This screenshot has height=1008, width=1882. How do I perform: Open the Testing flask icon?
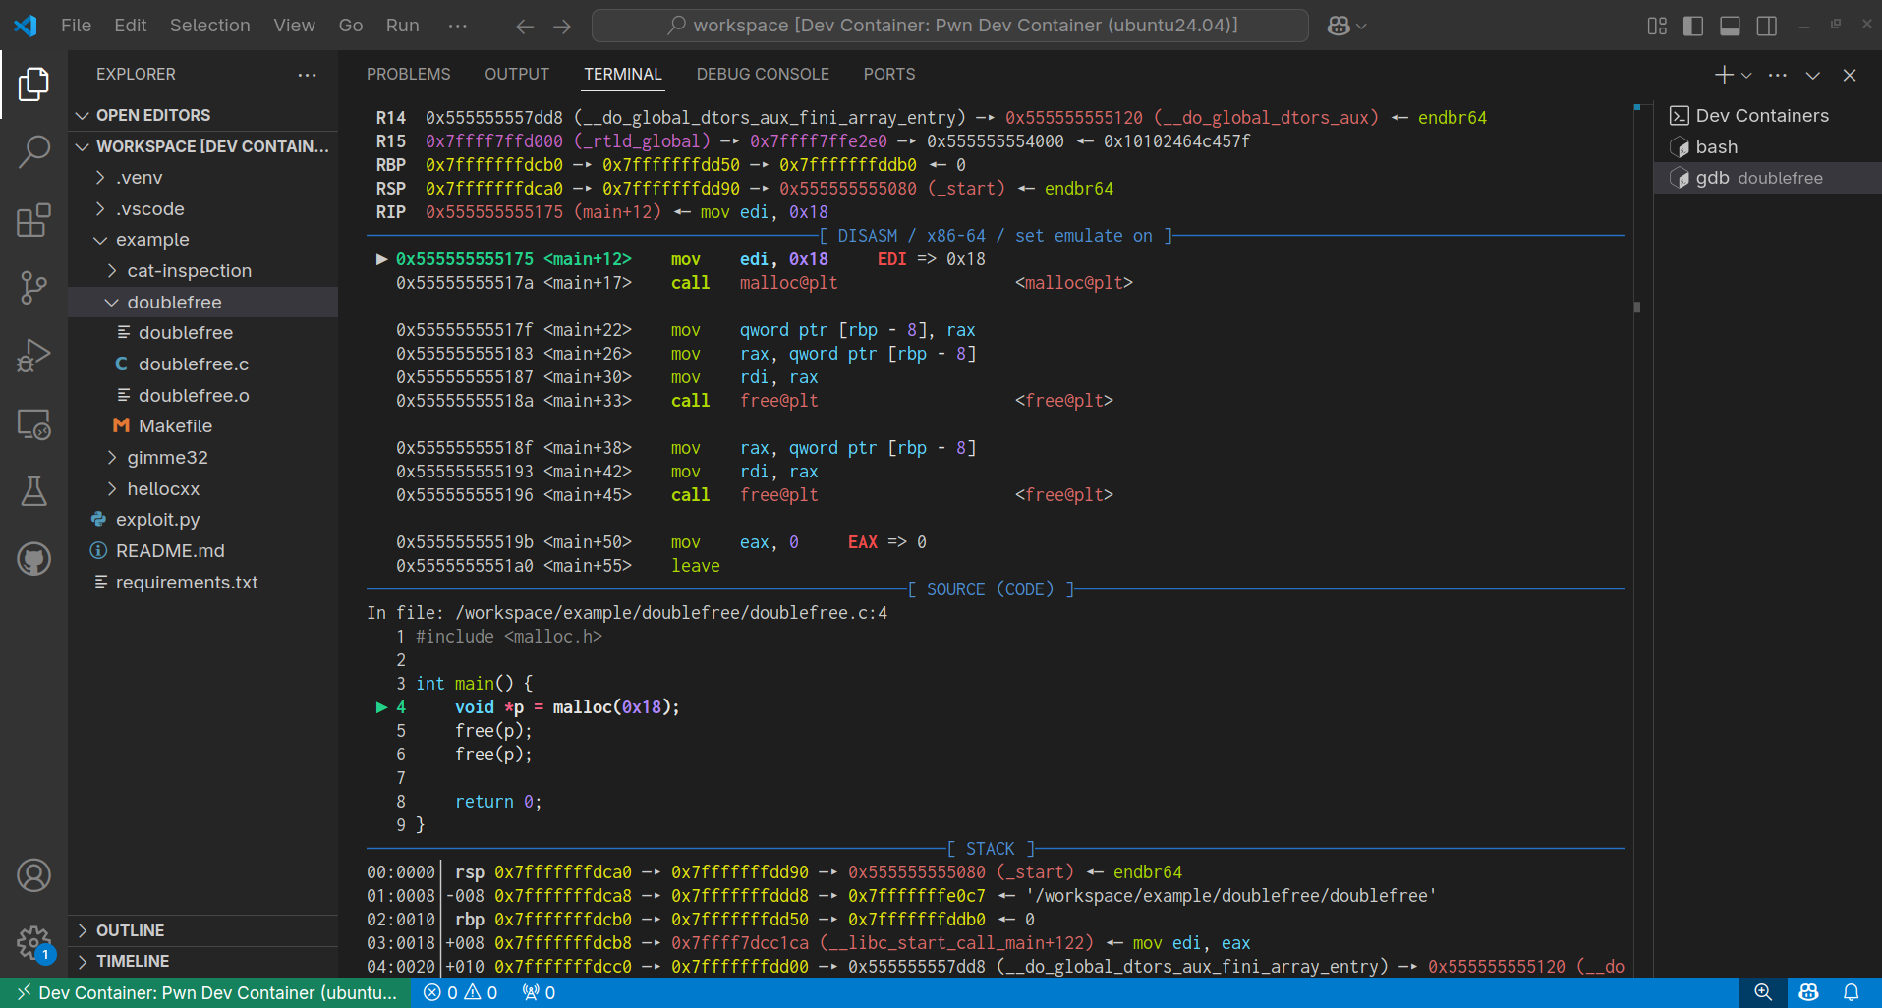point(33,491)
